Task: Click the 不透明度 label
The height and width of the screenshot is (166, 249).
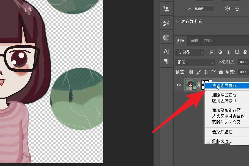Action: click(226, 62)
